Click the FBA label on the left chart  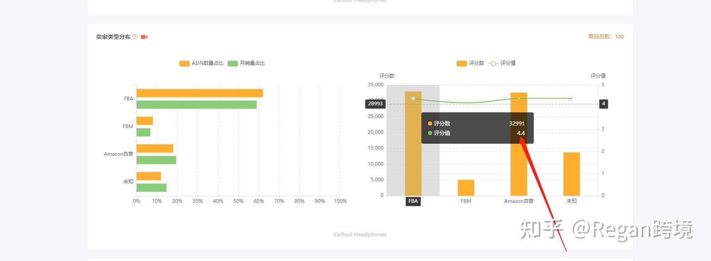(128, 99)
